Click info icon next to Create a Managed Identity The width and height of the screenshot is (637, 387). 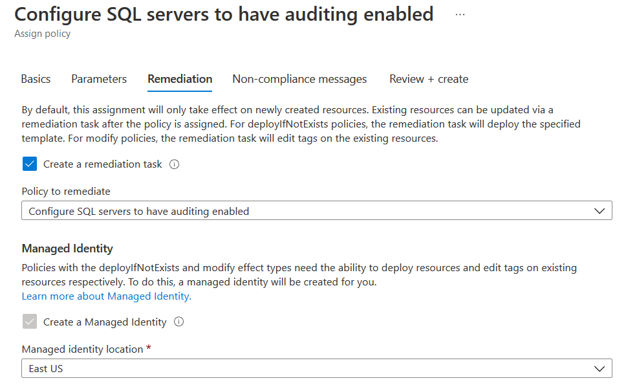click(179, 322)
